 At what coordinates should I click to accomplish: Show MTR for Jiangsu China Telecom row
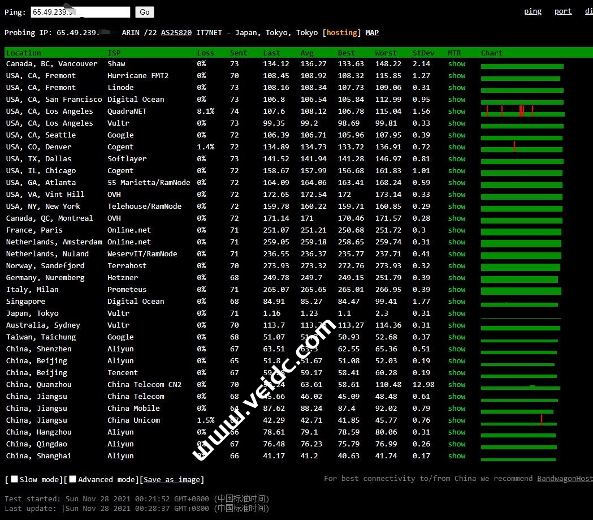click(x=456, y=396)
